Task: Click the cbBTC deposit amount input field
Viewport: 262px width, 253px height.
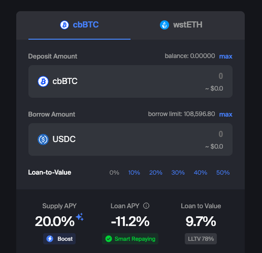Action: (x=130, y=81)
